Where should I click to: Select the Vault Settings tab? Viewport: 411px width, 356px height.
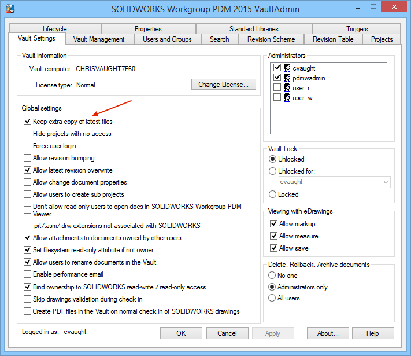(36, 38)
